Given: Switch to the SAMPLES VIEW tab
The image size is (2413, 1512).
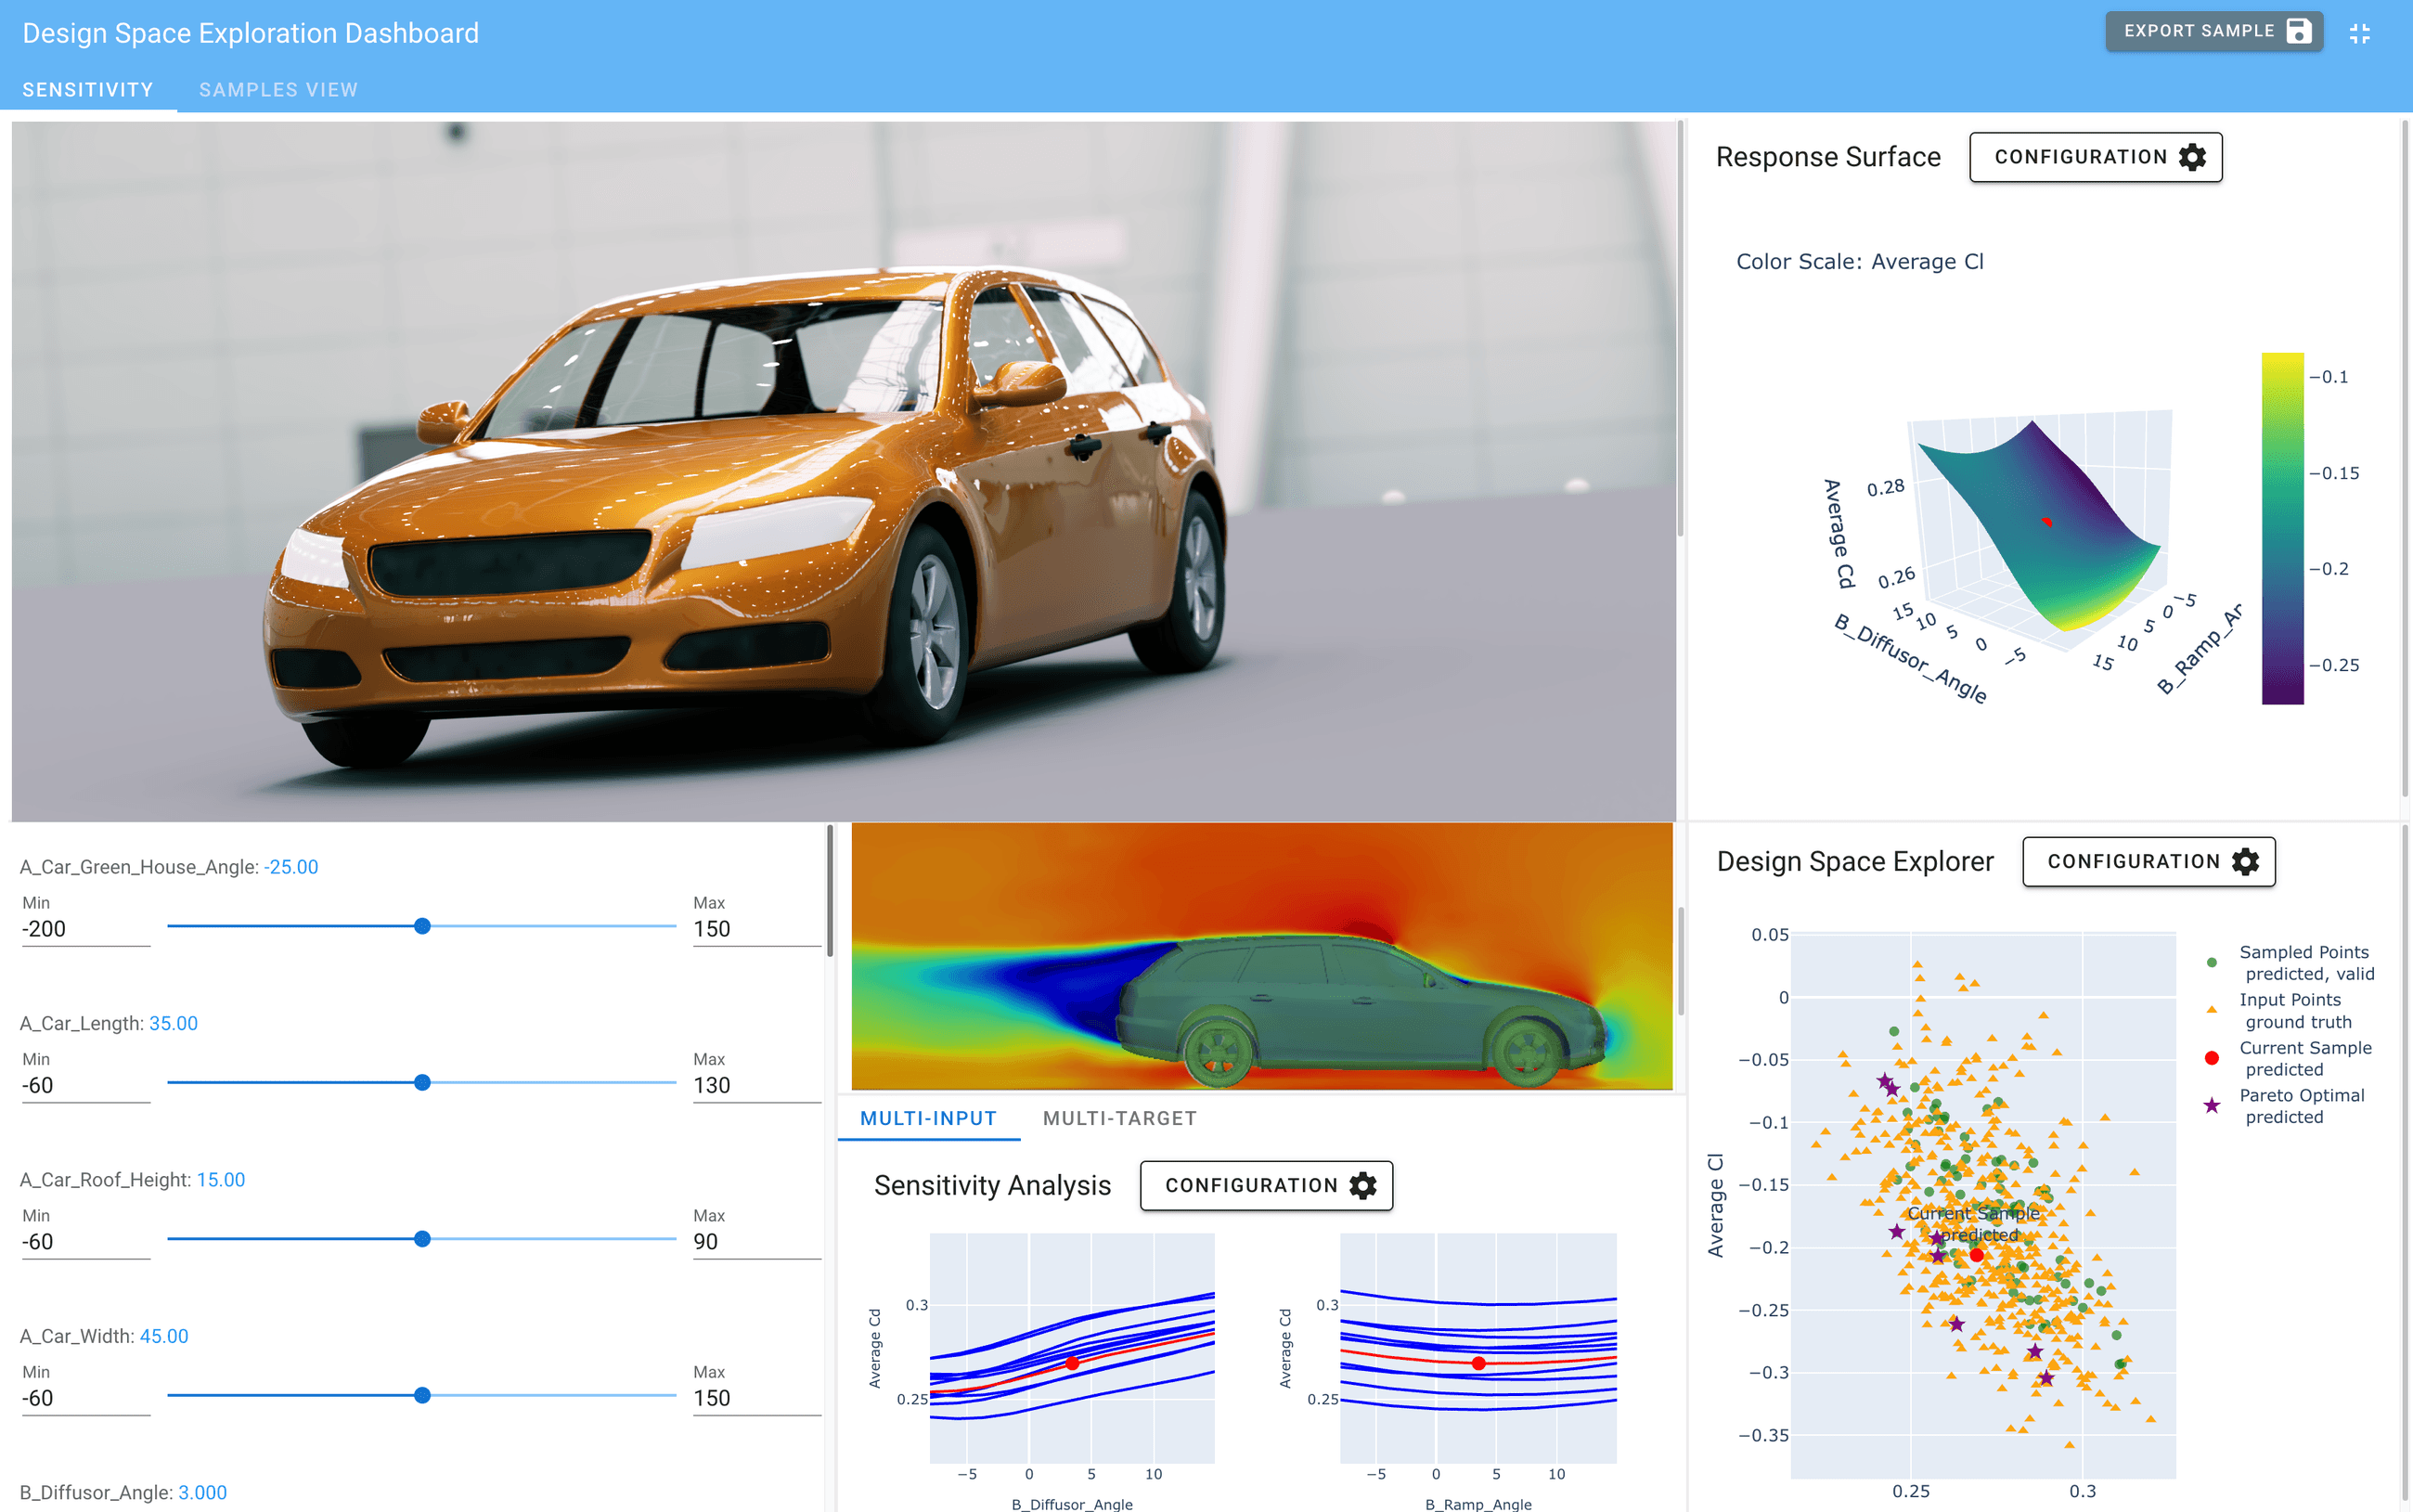Looking at the screenshot, I should pyautogui.click(x=277, y=89).
